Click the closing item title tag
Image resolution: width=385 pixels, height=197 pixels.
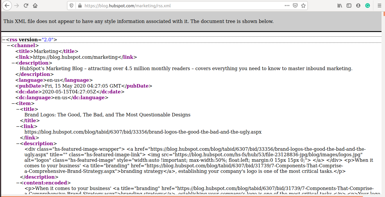click(30, 120)
